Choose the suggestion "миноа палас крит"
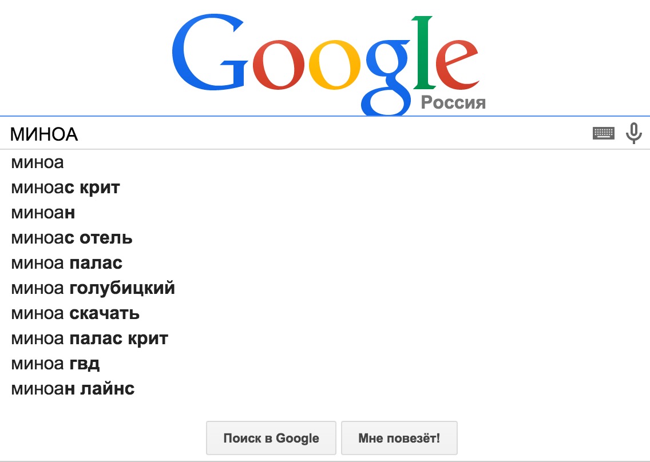Image resolution: width=650 pixels, height=462 pixels. point(89,338)
